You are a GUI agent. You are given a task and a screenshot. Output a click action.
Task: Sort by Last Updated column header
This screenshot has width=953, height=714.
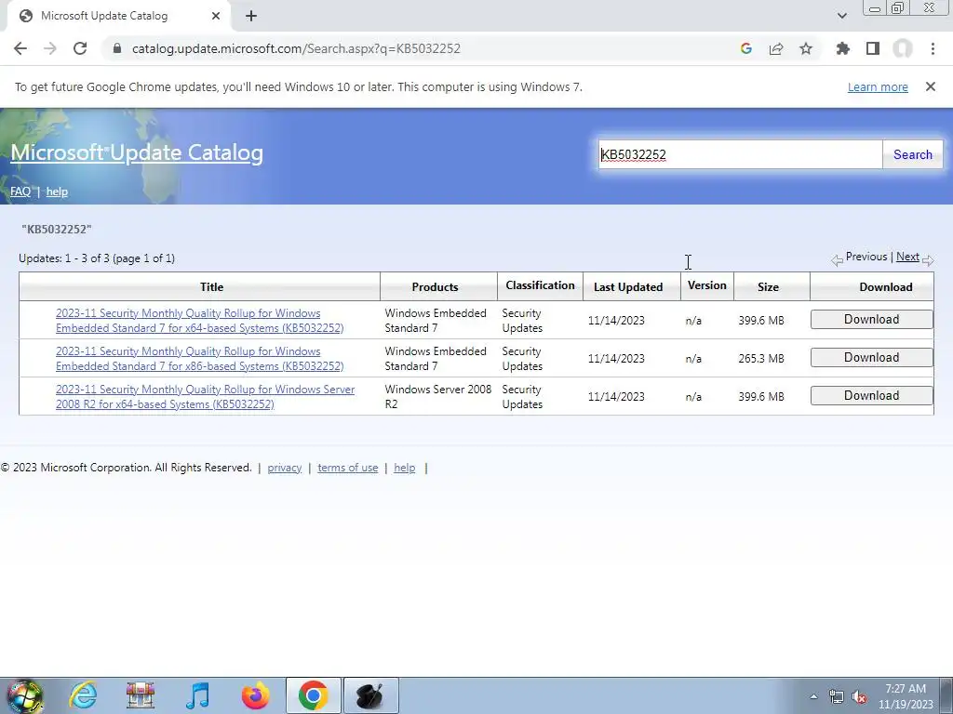pos(628,287)
